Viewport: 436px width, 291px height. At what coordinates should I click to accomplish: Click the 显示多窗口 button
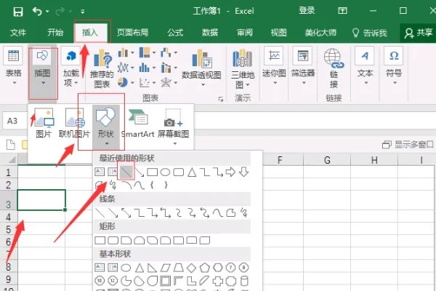tap(408, 144)
